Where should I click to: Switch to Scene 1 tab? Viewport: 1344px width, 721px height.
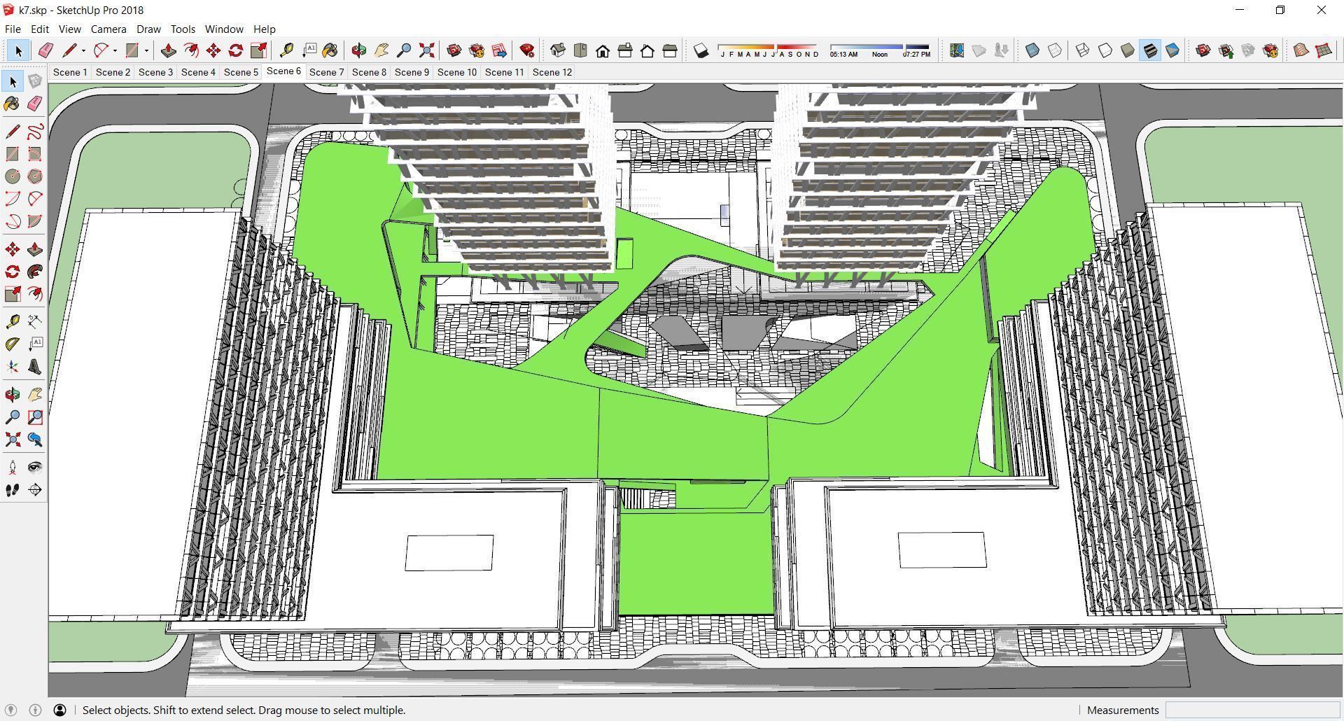click(70, 72)
